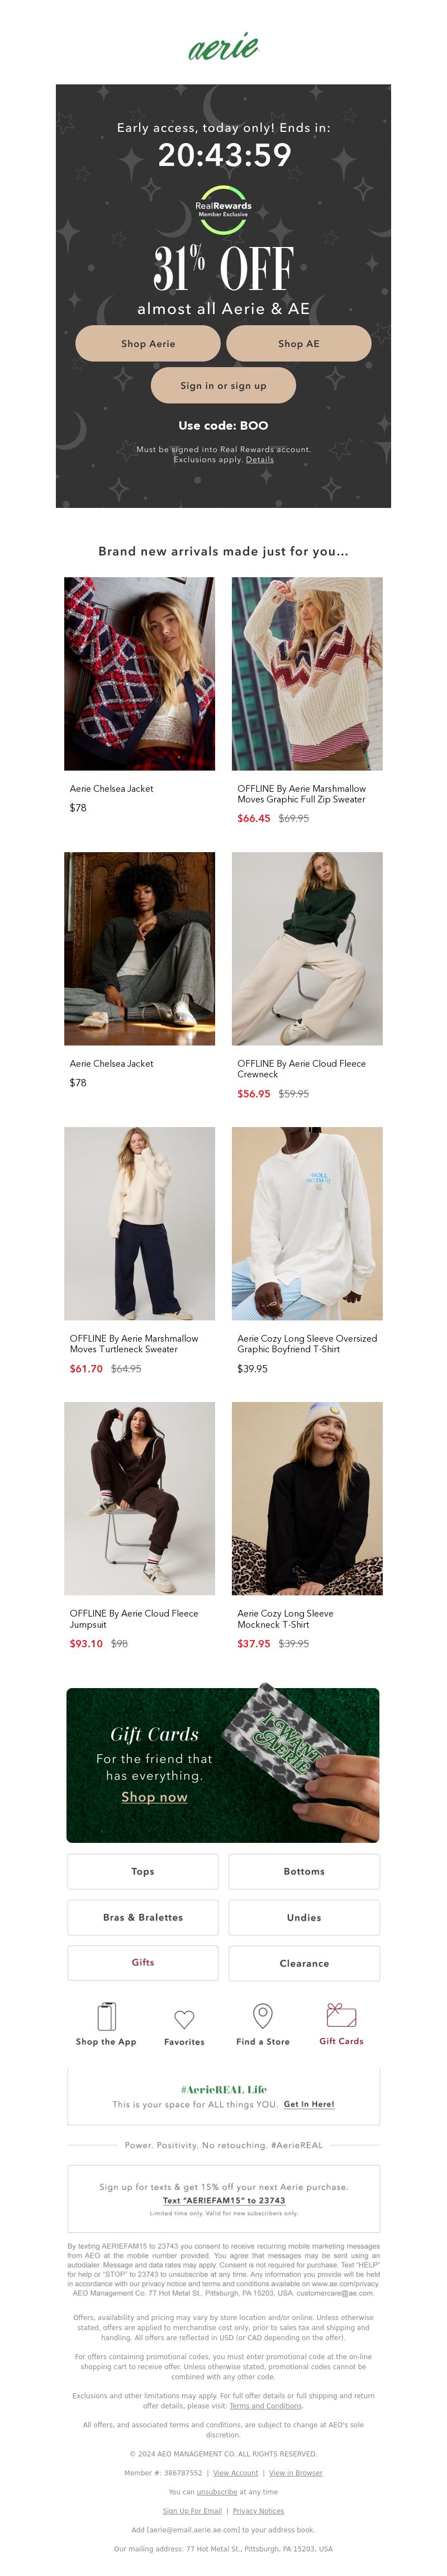Viewport: 447px width, 2576px height.
Task: Select Sign in or sign up
Action: click(223, 385)
